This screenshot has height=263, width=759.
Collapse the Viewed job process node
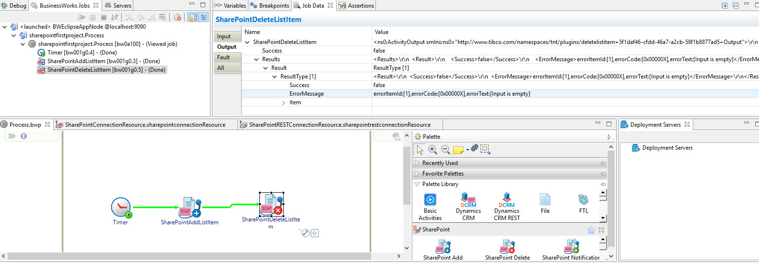coord(23,44)
